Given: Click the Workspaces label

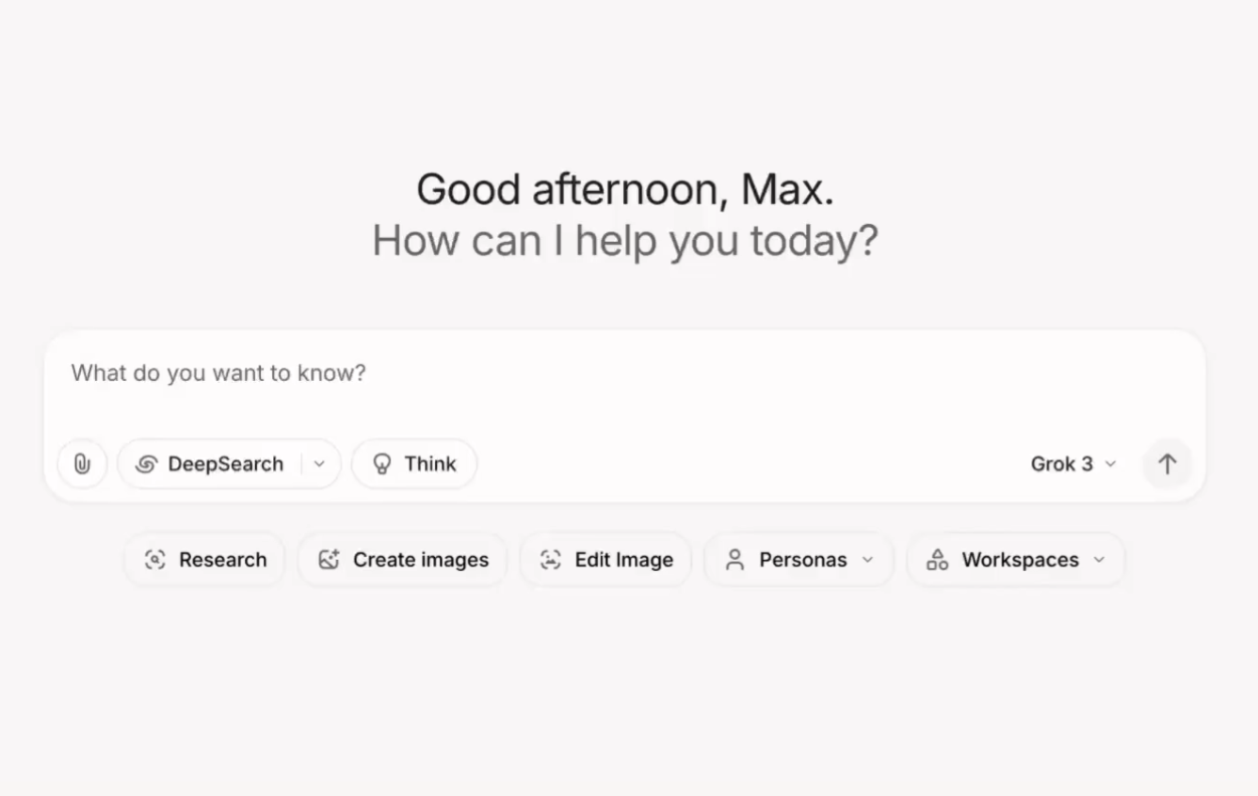Looking at the screenshot, I should (1020, 560).
